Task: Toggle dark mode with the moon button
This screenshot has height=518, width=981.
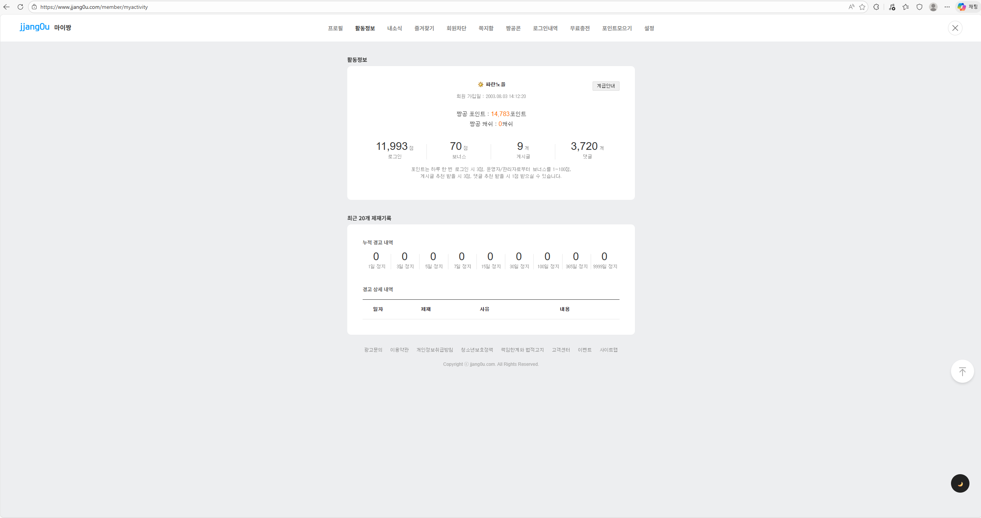Action: point(960,483)
